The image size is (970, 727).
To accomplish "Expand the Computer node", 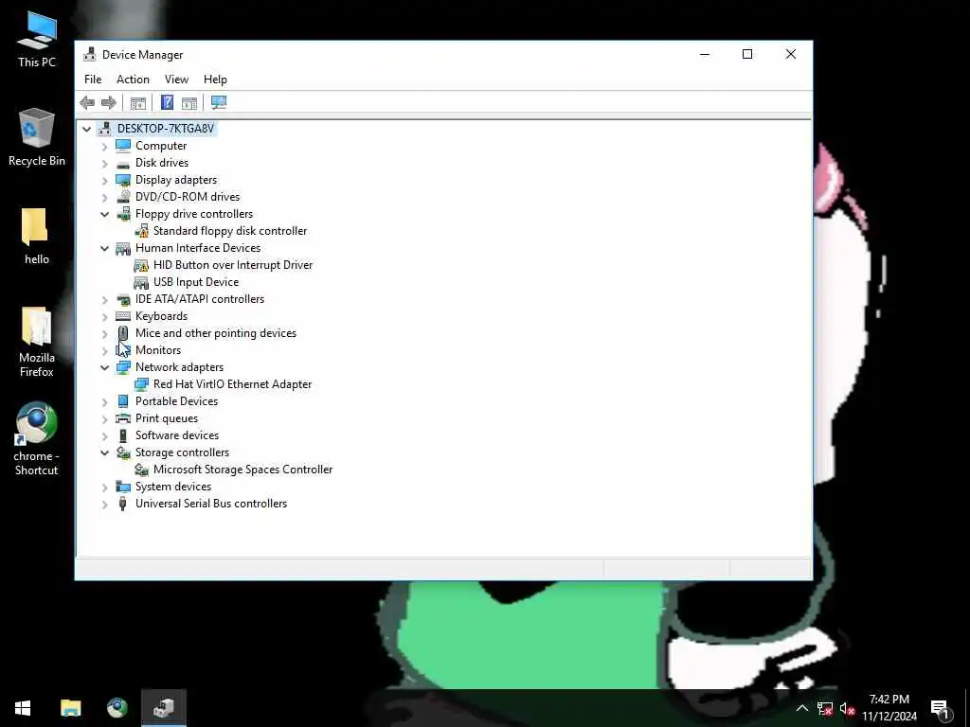I will coord(104,147).
